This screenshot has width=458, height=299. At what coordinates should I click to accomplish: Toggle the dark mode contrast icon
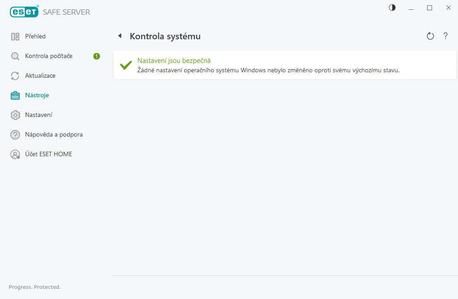(x=392, y=8)
